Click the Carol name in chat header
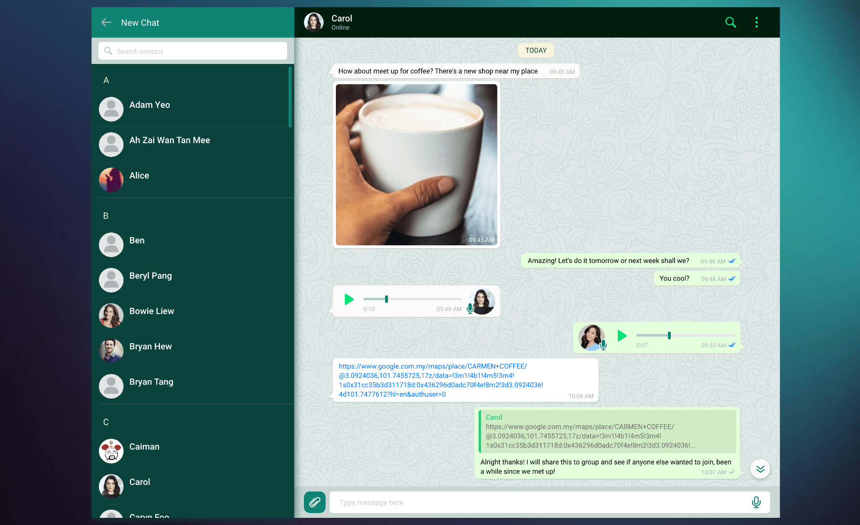 tap(342, 18)
